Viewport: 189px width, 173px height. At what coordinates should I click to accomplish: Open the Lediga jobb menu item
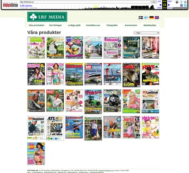[x=74, y=25]
